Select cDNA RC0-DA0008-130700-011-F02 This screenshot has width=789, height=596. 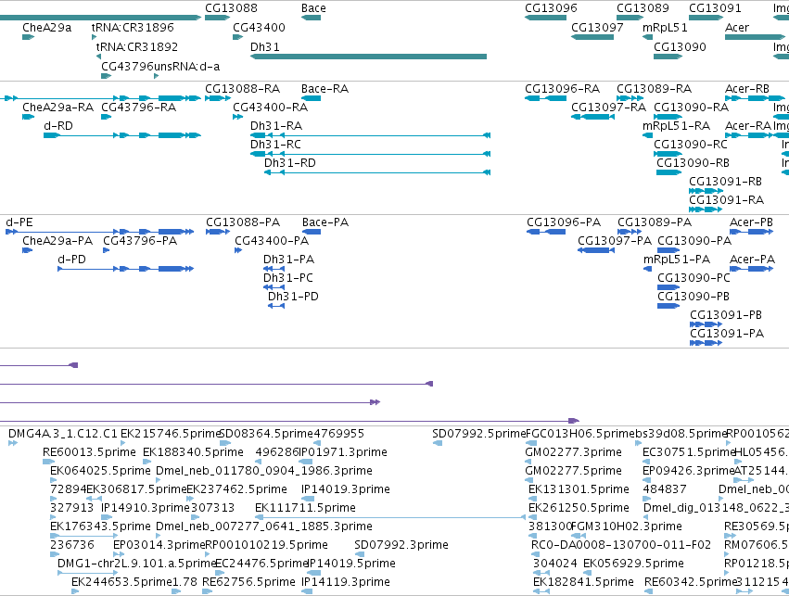pos(621,545)
